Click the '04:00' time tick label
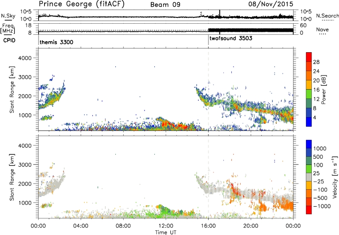339x235 pixels. pyautogui.click(x=81, y=226)
